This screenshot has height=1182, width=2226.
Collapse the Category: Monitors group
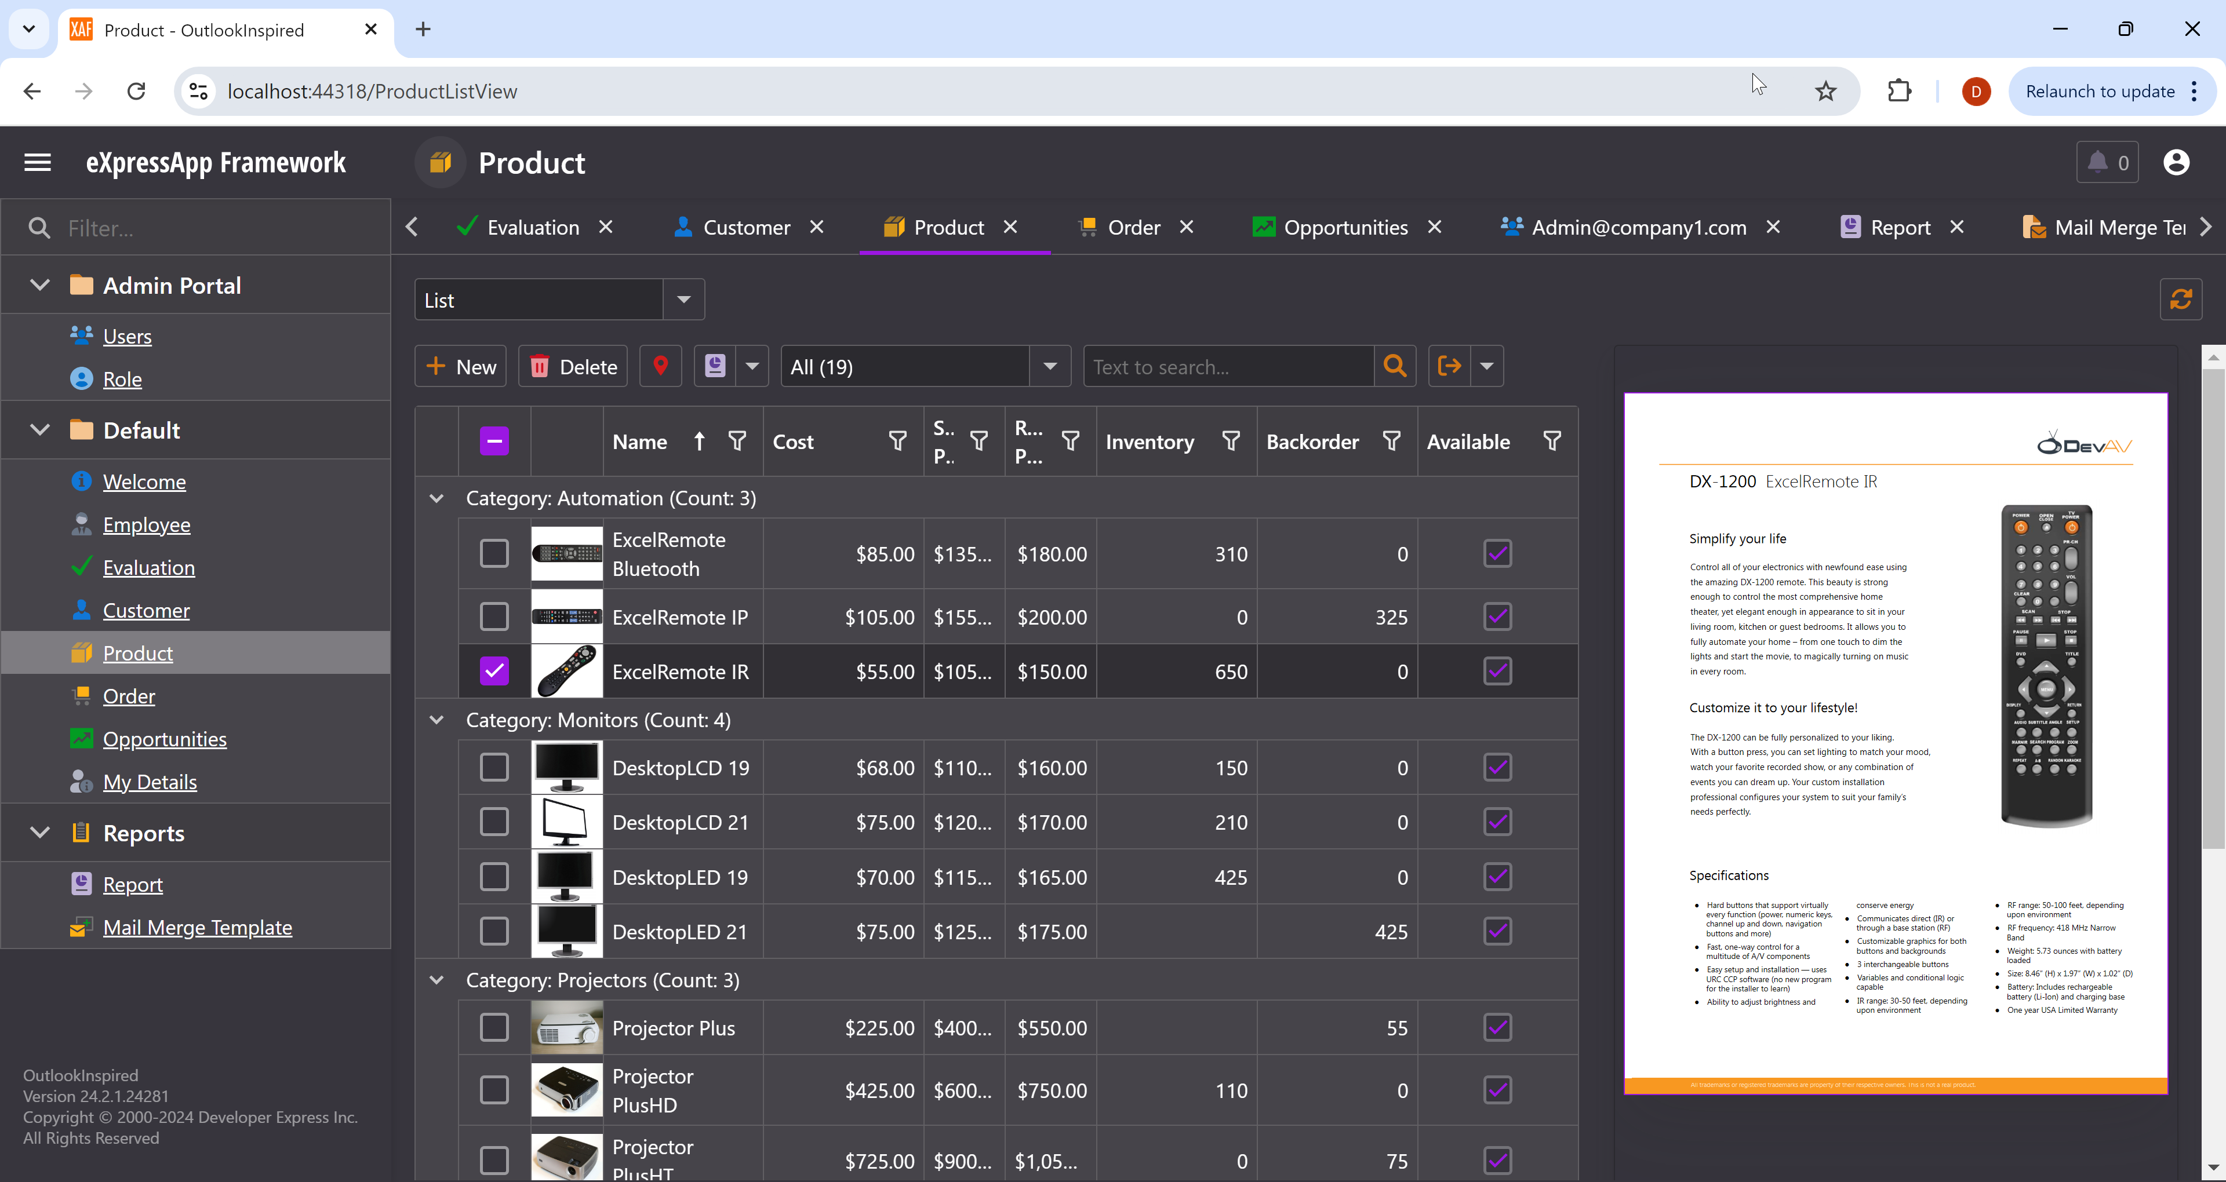click(437, 720)
